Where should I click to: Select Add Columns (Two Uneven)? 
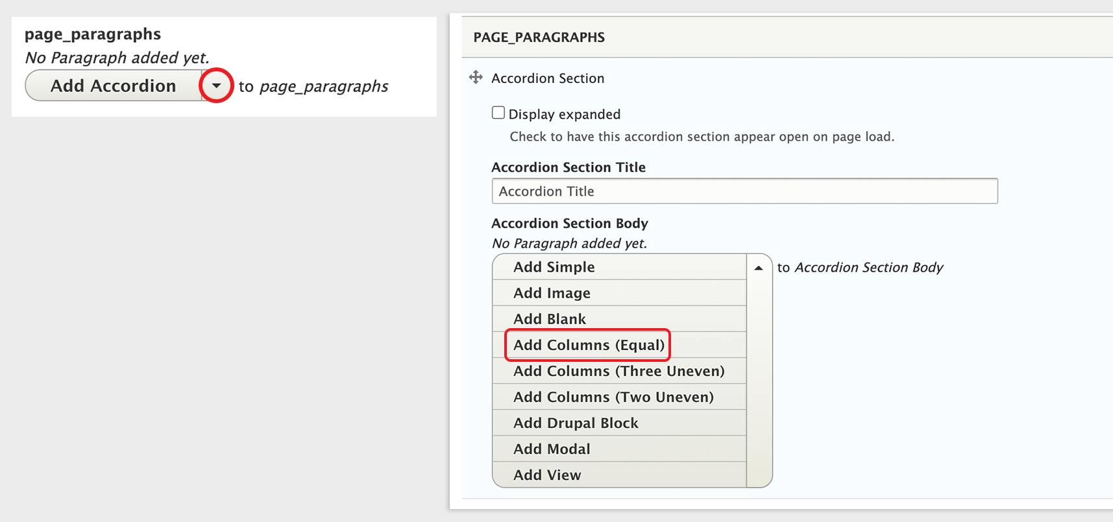coord(620,397)
